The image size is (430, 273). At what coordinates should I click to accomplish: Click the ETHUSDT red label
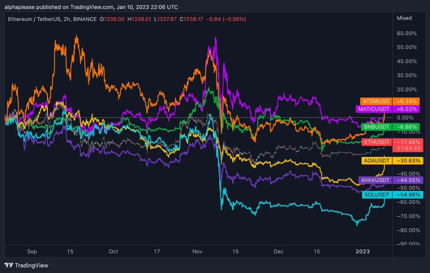coord(377,142)
